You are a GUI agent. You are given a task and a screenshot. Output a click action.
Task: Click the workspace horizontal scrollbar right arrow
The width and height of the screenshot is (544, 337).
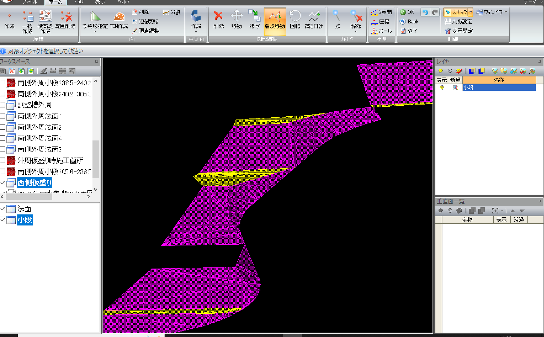tap(89, 196)
